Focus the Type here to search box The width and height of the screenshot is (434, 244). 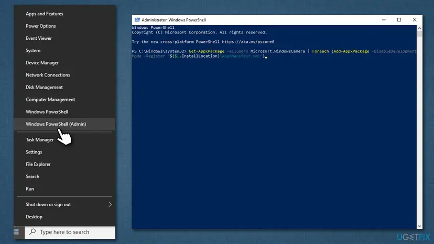(70, 232)
